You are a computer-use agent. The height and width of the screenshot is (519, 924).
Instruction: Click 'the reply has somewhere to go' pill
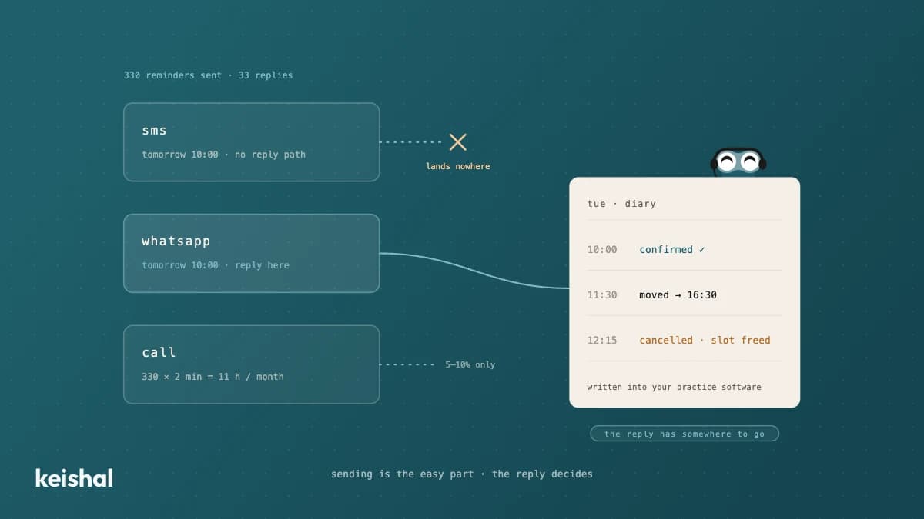[x=685, y=434]
